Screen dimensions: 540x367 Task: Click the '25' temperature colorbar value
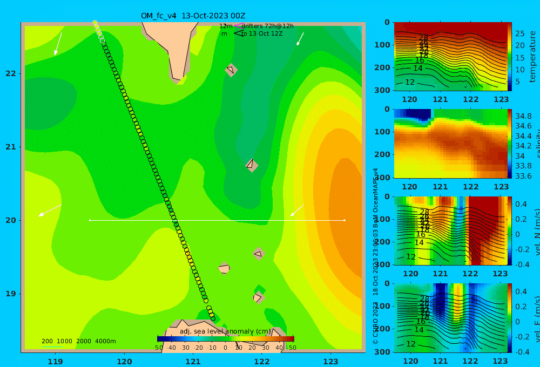520,33
